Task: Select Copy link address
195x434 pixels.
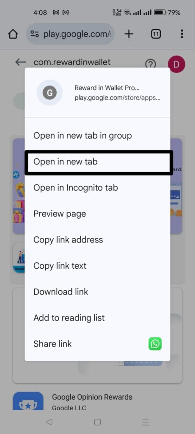Action: (97, 240)
